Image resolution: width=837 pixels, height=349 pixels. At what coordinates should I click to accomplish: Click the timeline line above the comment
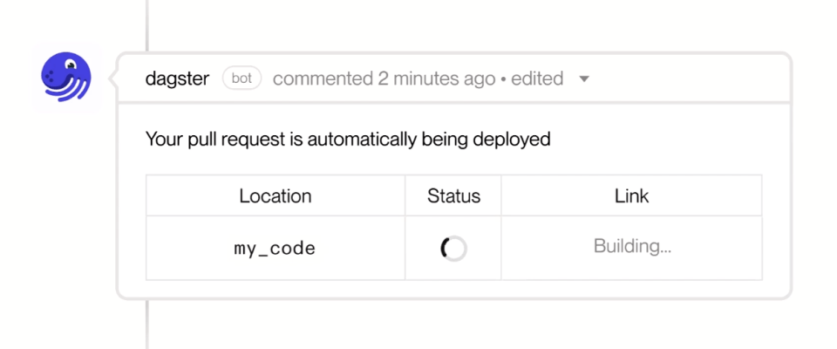pos(146,24)
